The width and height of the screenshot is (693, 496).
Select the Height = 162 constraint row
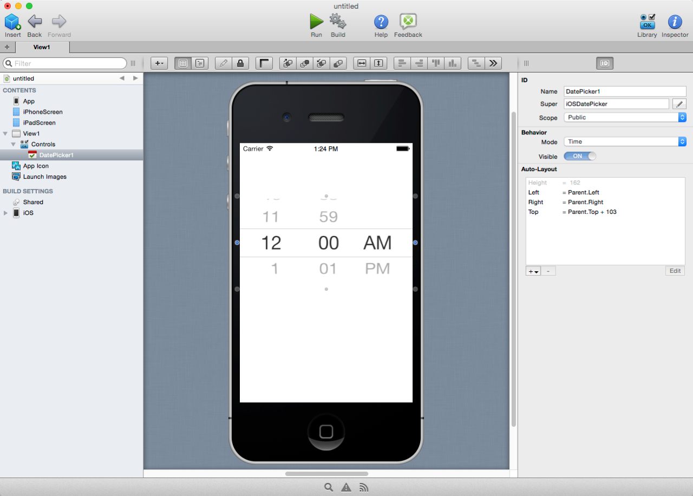pos(605,182)
